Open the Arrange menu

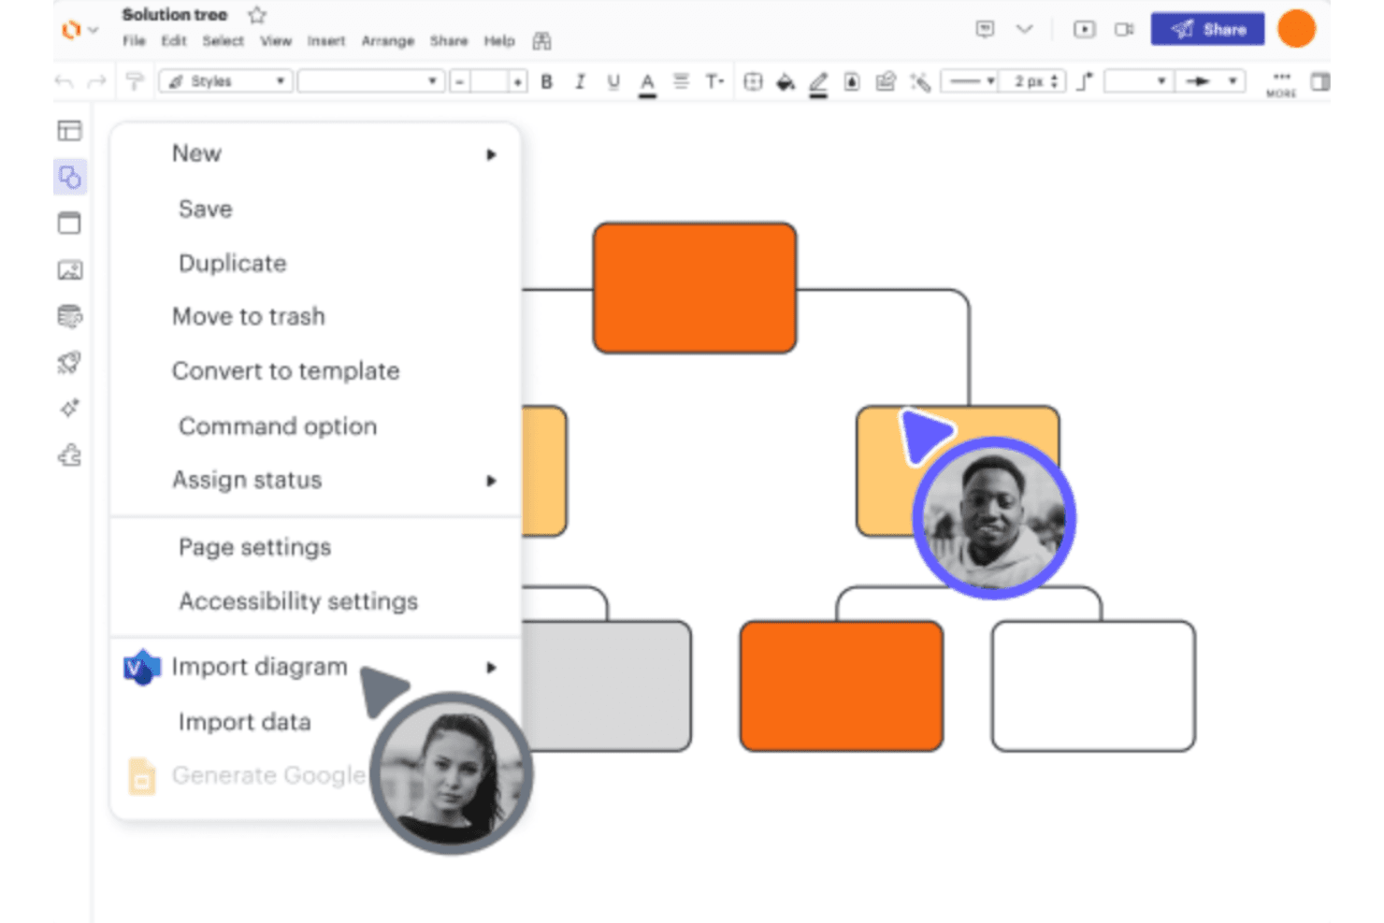click(x=388, y=41)
